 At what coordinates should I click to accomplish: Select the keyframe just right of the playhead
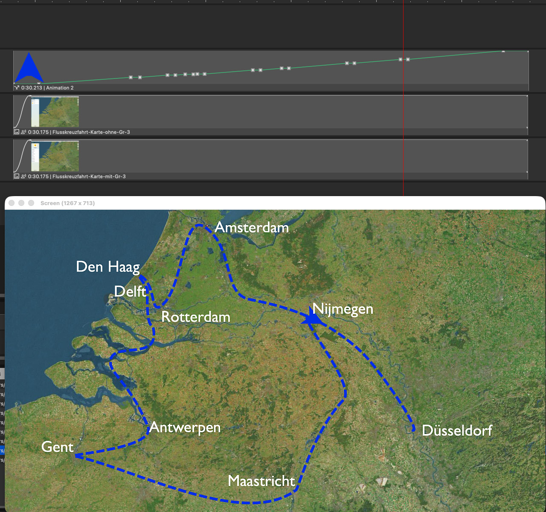click(408, 59)
